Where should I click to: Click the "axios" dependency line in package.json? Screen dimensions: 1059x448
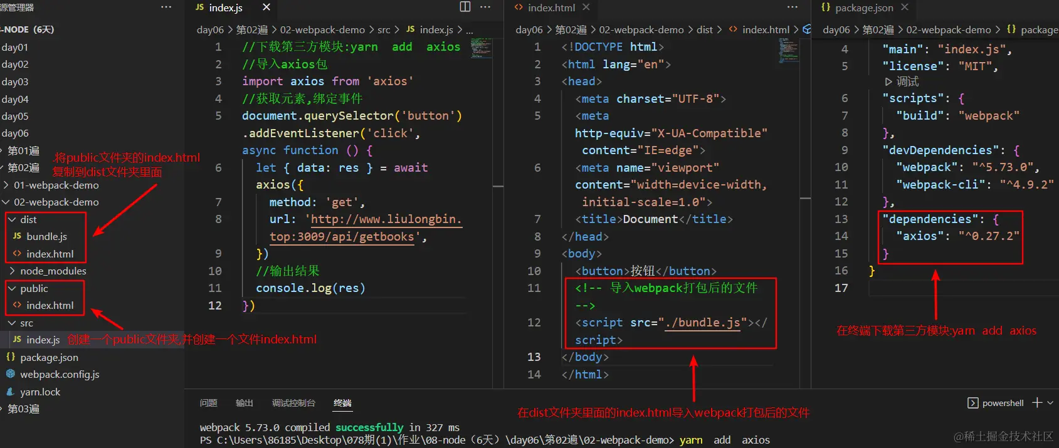pyautogui.click(x=957, y=236)
